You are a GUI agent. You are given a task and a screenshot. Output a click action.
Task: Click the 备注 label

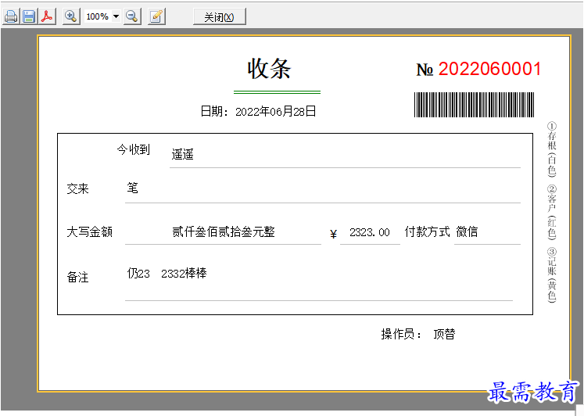(x=77, y=277)
